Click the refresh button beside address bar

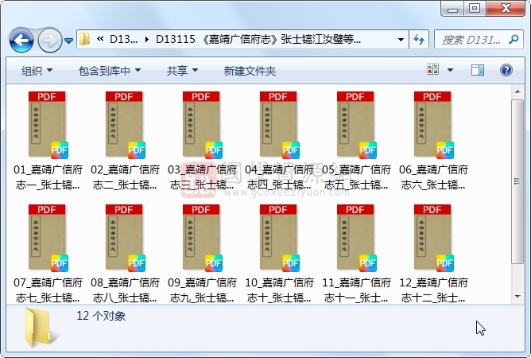tap(419, 40)
